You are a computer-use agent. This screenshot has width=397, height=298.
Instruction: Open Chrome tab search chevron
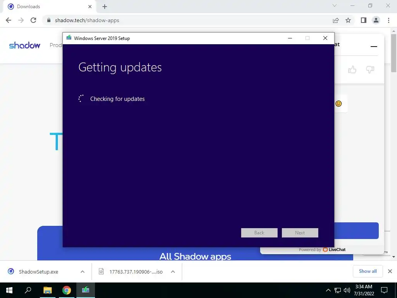(335, 5)
